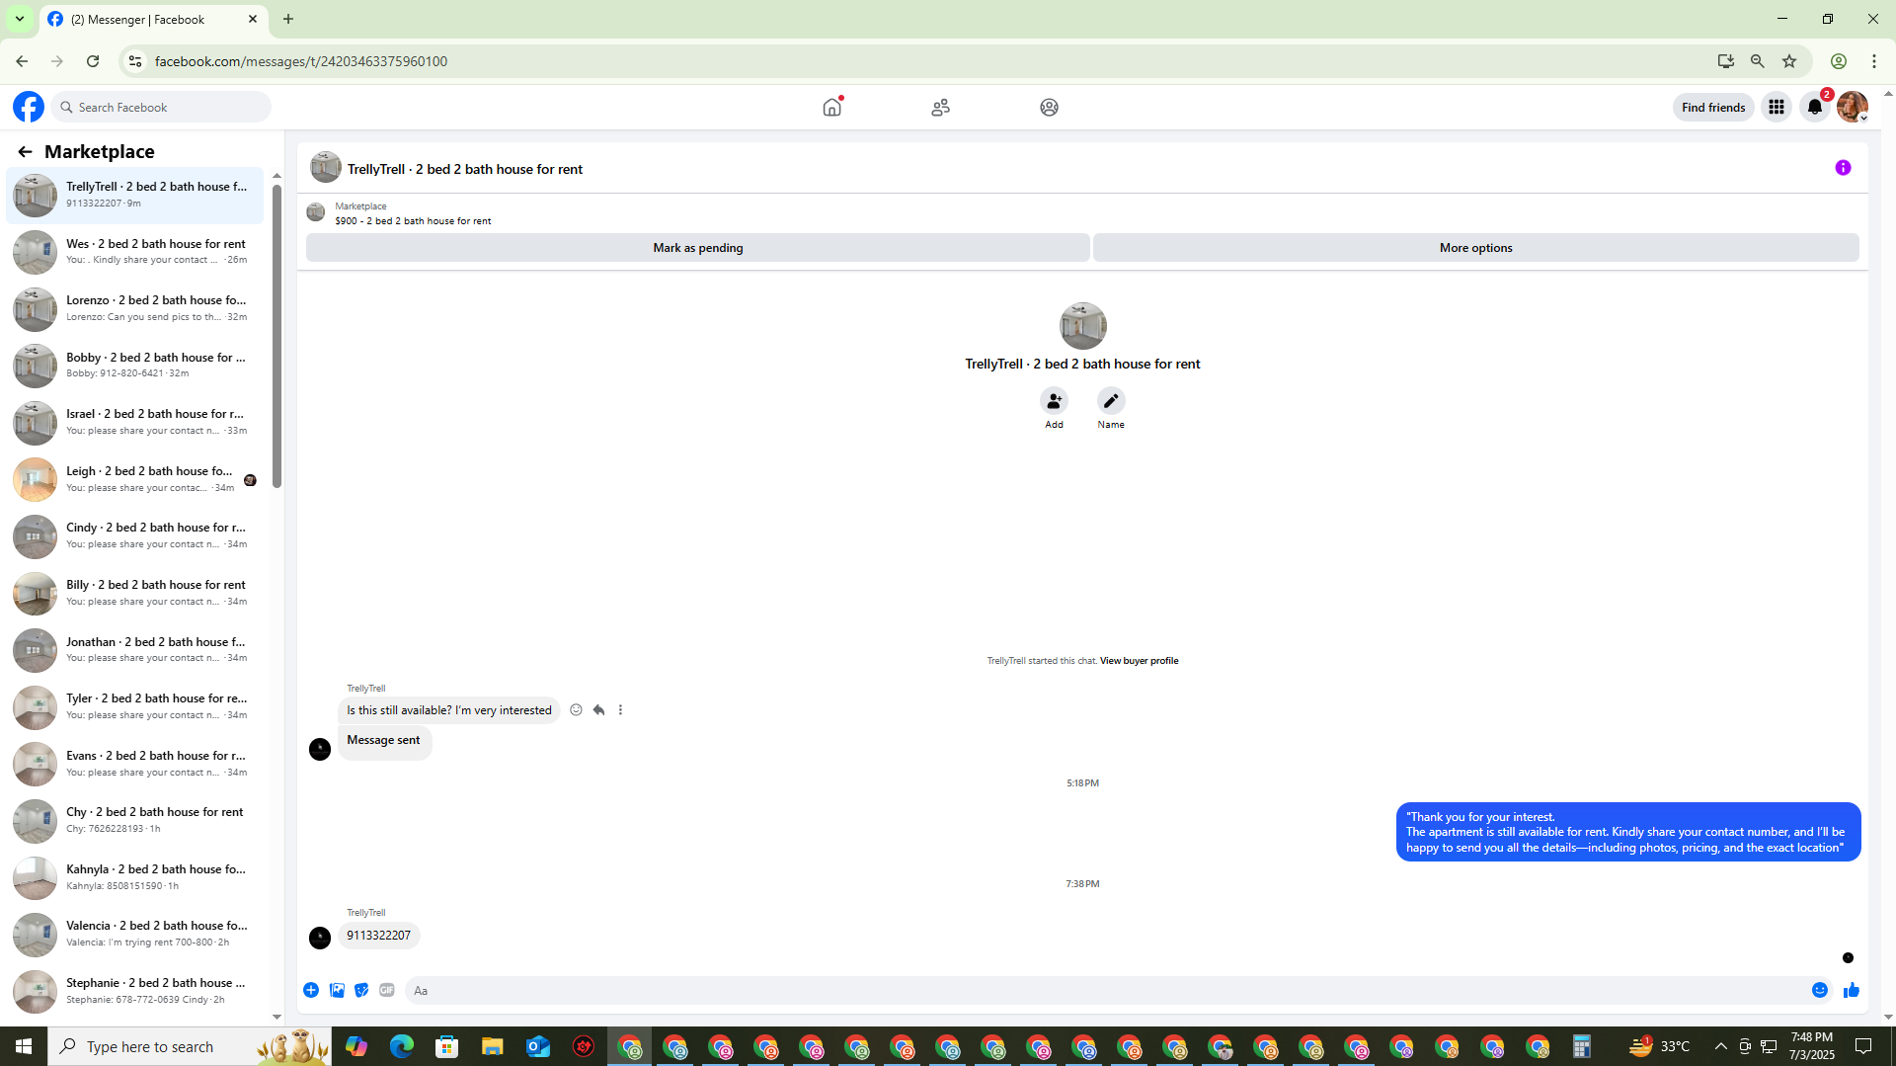The height and width of the screenshot is (1066, 1896).
Task: Click the conversation list scrollbar
Action: pos(276,336)
